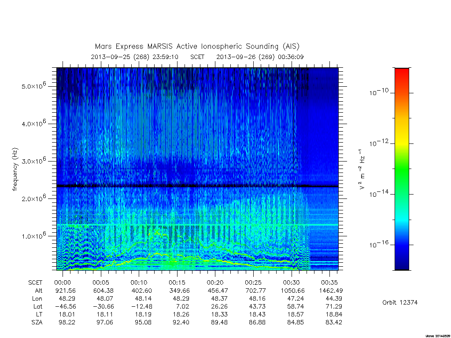Click the end time '2013-09-26 (269) 00:36:09'
The image size is (451, 338).
260,57
